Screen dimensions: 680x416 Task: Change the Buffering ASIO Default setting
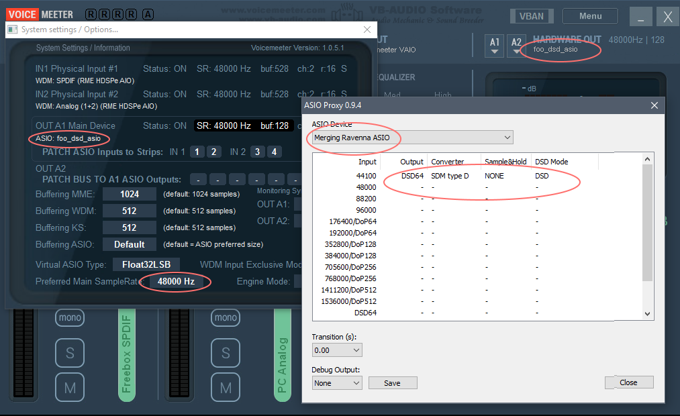click(x=130, y=244)
